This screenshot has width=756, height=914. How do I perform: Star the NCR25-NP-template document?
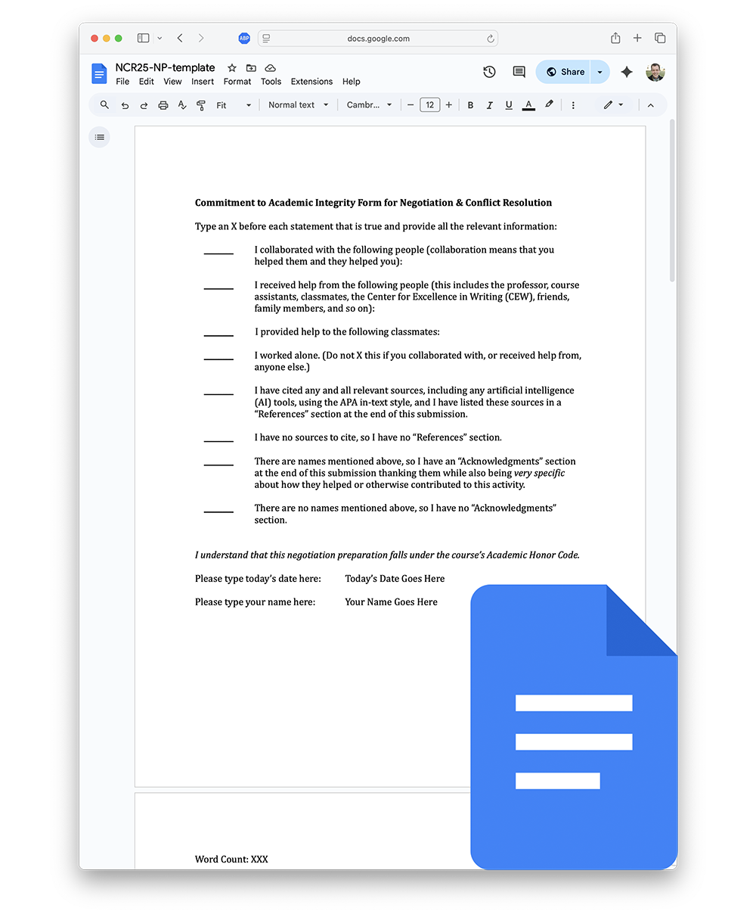[x=232, y=68]
